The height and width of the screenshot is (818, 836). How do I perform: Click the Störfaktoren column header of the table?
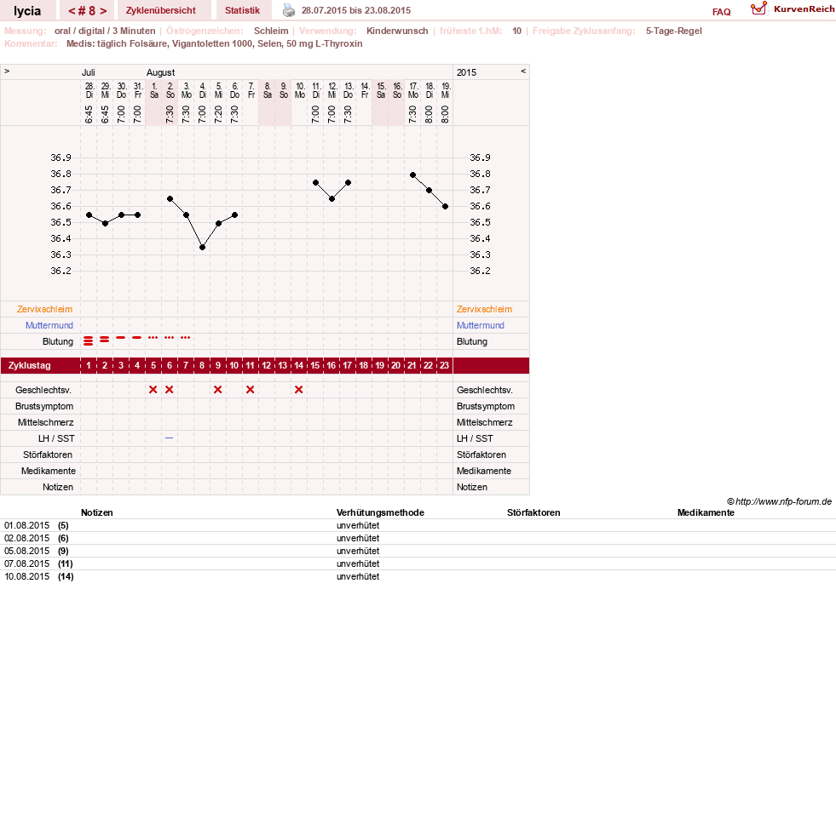pos(533,513)
